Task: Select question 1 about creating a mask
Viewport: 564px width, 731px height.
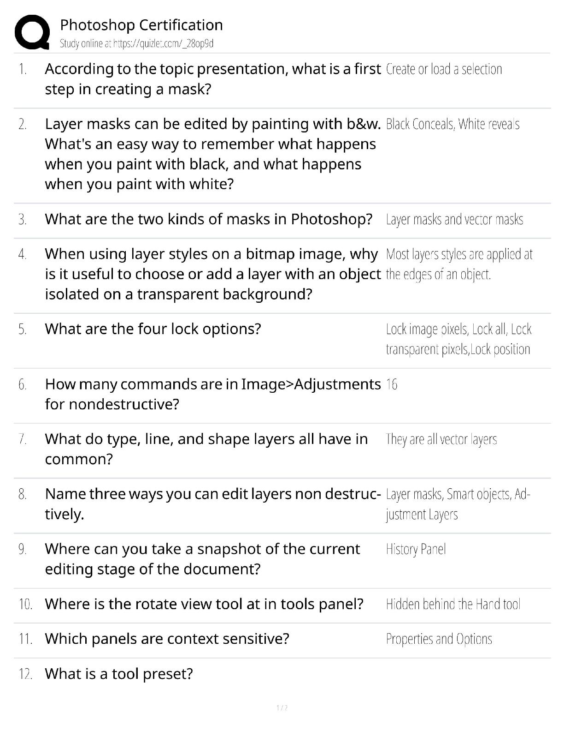Action: (212, 79)
